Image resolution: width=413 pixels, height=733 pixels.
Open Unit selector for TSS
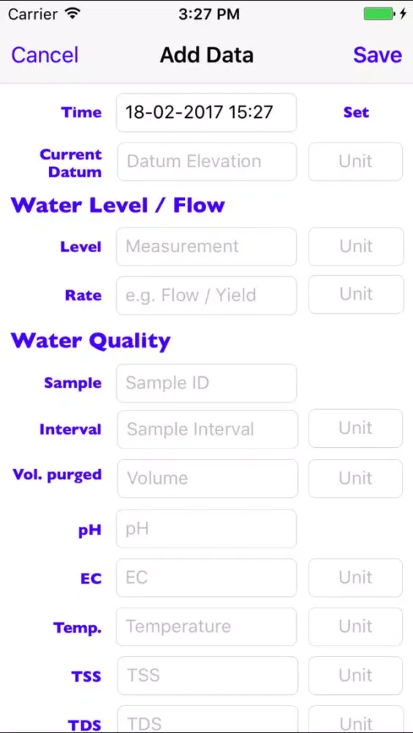(x=356, y=676)
